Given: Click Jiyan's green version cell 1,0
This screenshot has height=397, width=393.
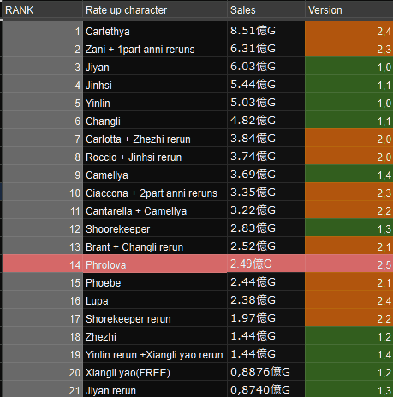Looking at the screenshot, I should coord(349,67).
